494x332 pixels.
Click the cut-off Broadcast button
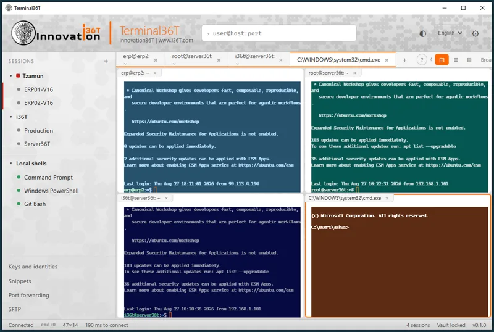tap(486, 59)
